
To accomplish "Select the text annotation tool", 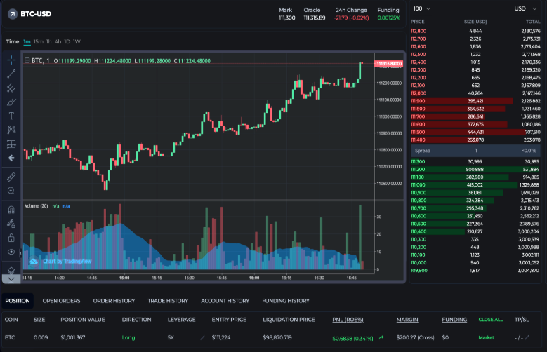I will coord(11,116).
